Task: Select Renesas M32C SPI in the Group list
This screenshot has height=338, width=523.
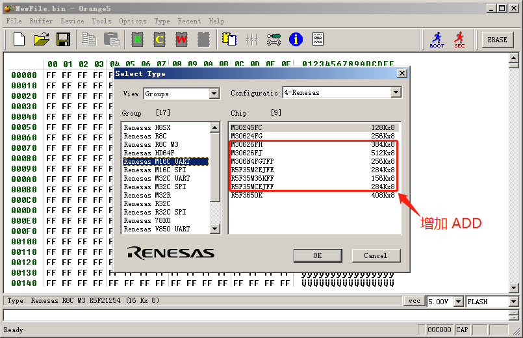Action: click(157, 187)
